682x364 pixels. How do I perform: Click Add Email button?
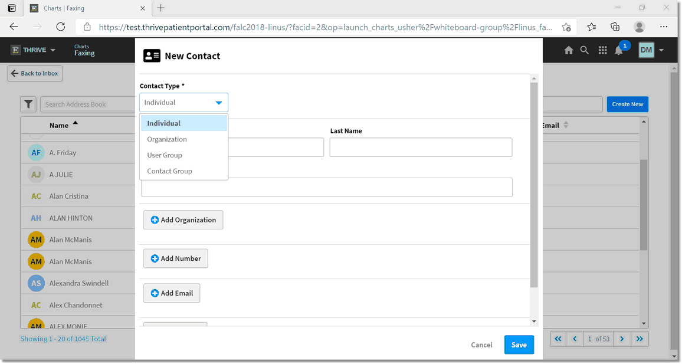click(x=171, y=293)
